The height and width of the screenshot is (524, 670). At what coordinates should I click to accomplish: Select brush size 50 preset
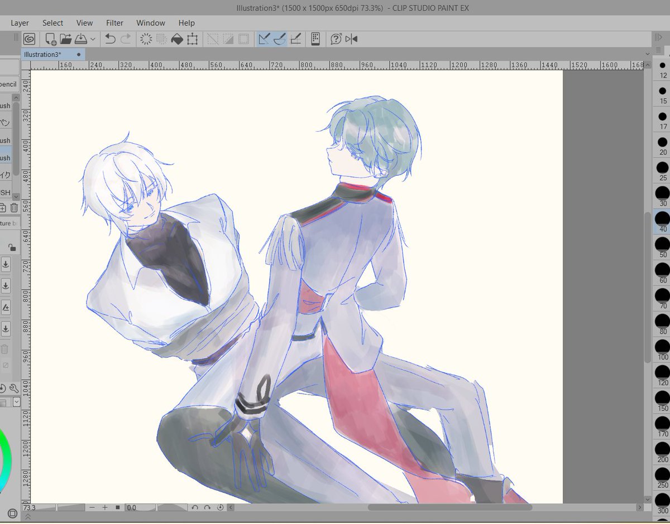[x=663, y=248]
